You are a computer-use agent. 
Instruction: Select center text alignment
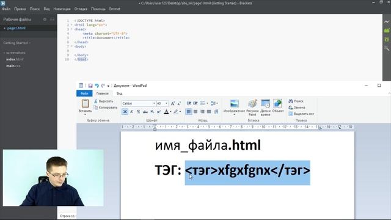tap(195, 112)
